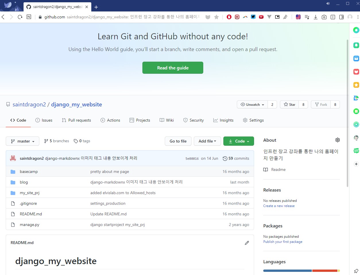Viewport: 360px width, 275px height.
Task: Open the YouTube extension icon
Action: 261,17
